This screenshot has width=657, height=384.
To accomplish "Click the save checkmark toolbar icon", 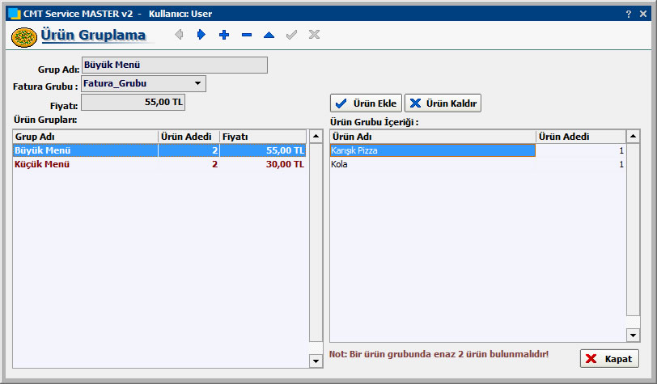I will (291, 35).
